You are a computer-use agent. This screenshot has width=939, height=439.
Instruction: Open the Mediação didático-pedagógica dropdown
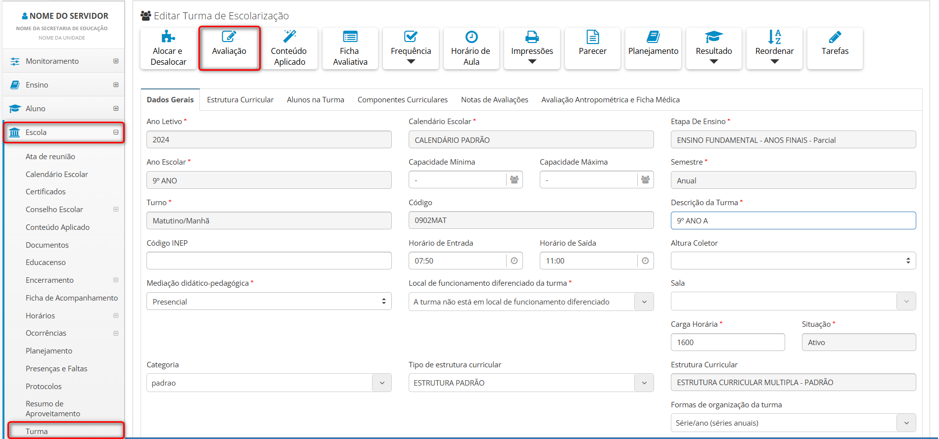[x=269, y=302]
